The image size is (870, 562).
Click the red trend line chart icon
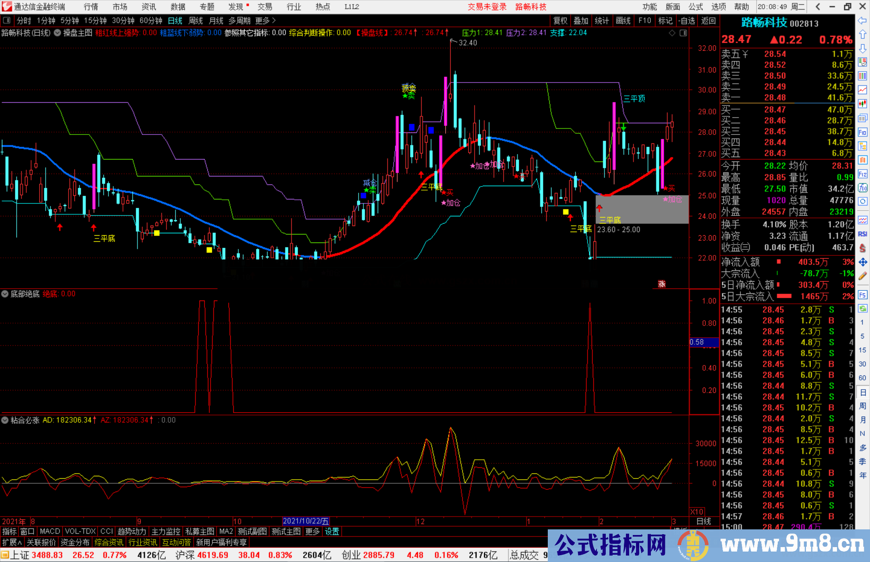pos(862,90)
